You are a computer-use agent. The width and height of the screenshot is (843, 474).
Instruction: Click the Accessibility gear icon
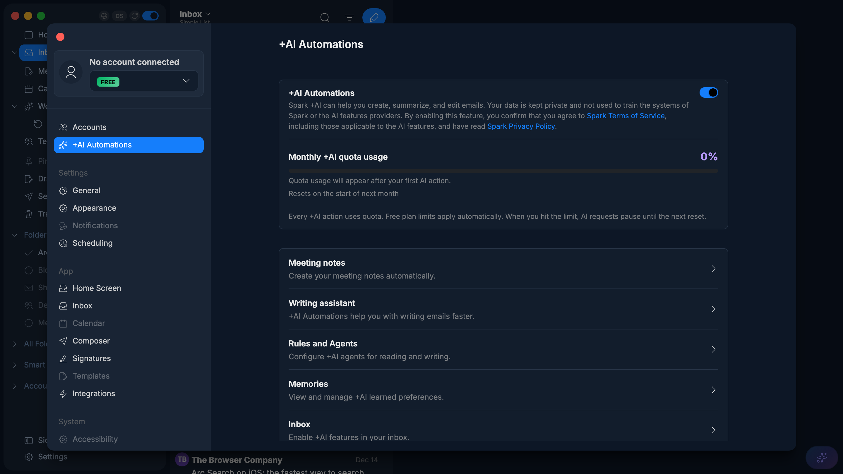tap(63, 439)
